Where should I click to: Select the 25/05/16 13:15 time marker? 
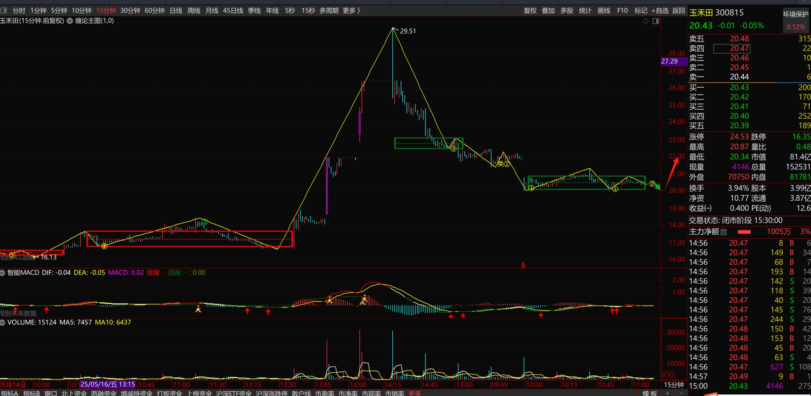[108, 384]
